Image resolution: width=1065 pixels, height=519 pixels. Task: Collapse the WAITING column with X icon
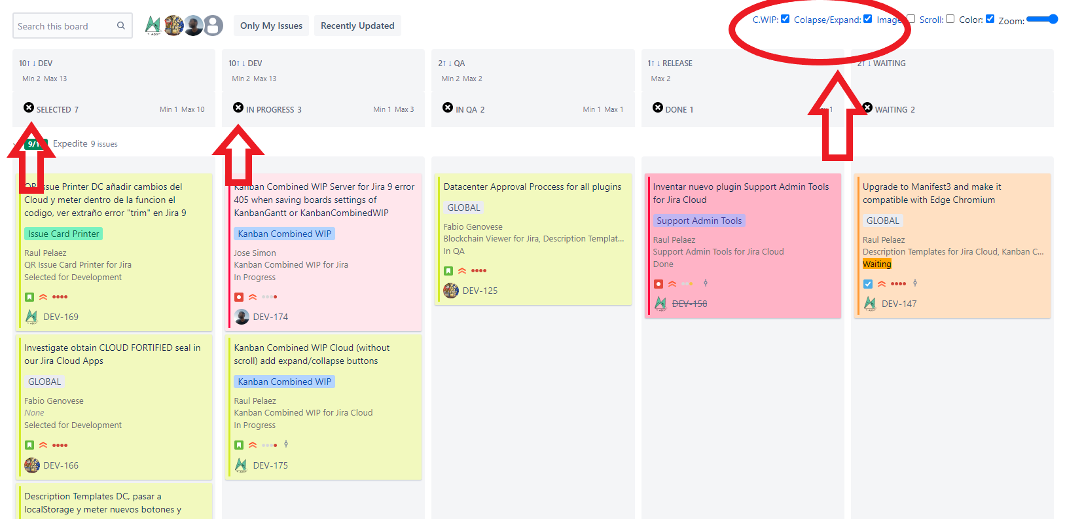point(868,108)
